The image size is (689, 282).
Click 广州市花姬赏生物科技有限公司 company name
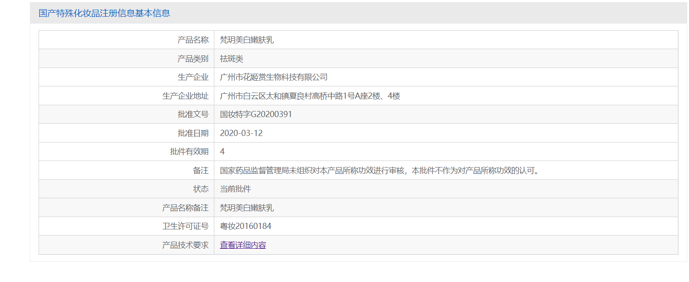(x=274, y=77)
